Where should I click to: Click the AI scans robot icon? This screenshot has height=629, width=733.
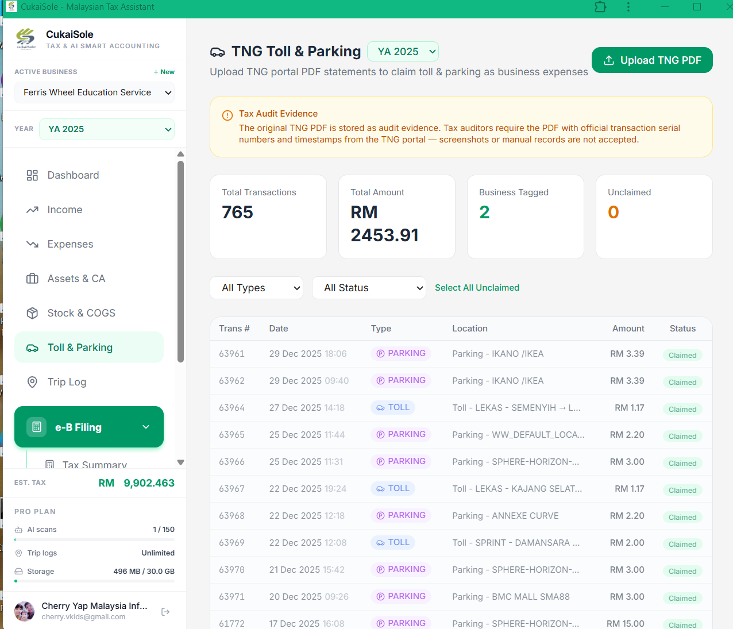(x=19, y=530)
